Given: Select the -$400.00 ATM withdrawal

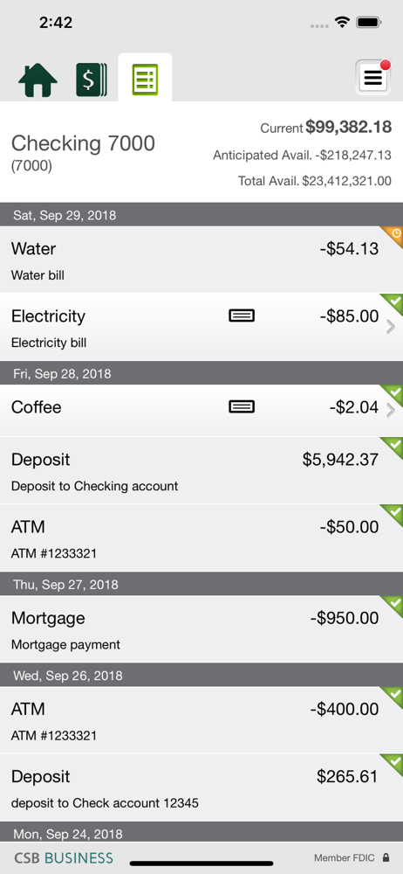Looking at the screenshot, I should (201, 720).
